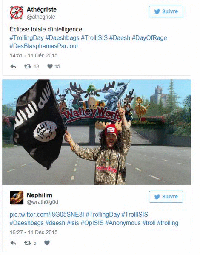Open the #Daeshbags hashtag in first tweet
Screen dimensions: 200x255
[x=62, y=38]
